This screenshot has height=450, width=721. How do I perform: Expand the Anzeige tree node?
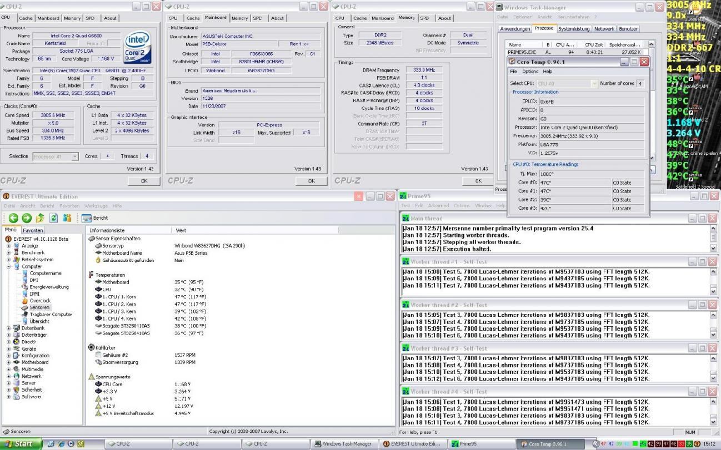point(9,246)
